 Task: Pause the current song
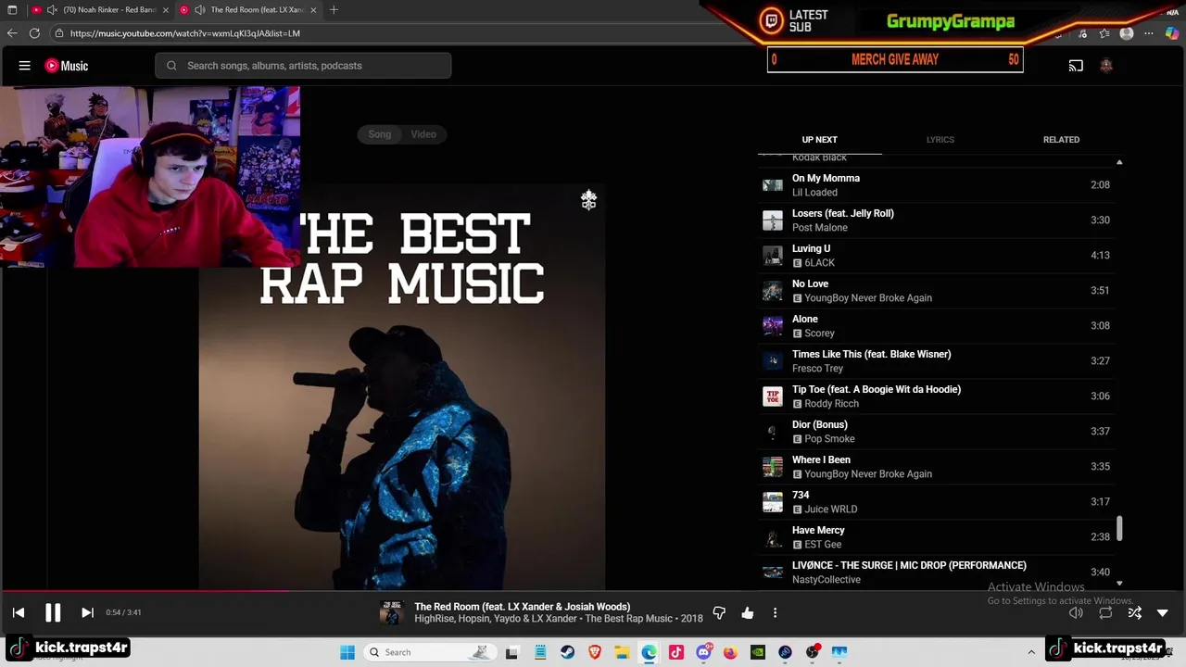tap(53, 612)
